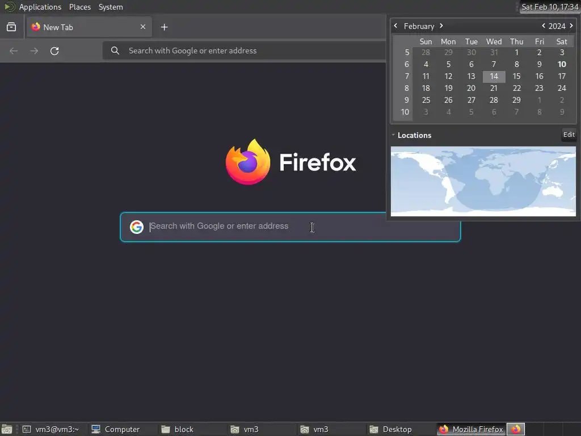The image size is (581, 436).
Task: Select February 20 in the calendar
Action: click(471, 88)
